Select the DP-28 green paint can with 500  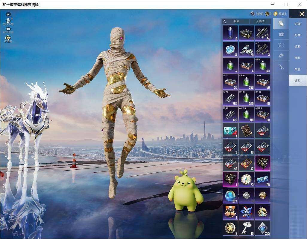247,98
